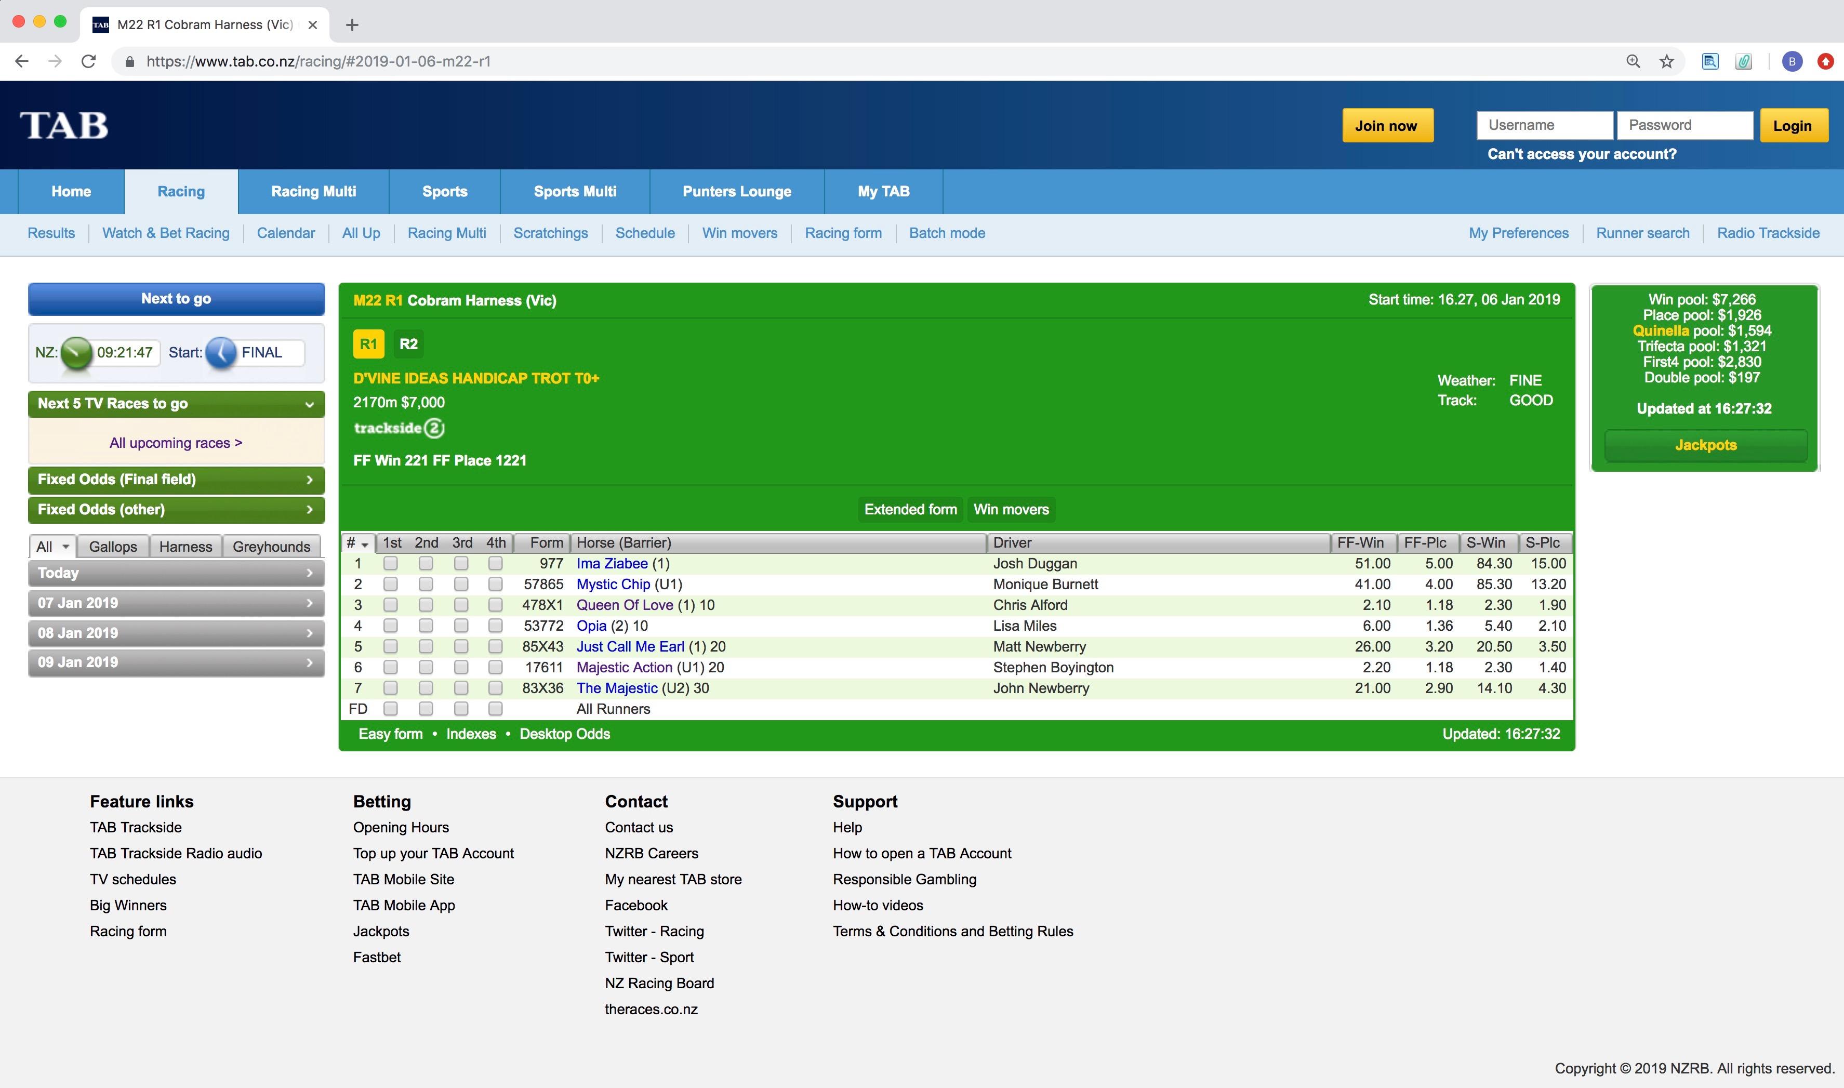Open the Quinella pool link
This screenshot has width=1844, height=1088.
[x=1661, y=330]
